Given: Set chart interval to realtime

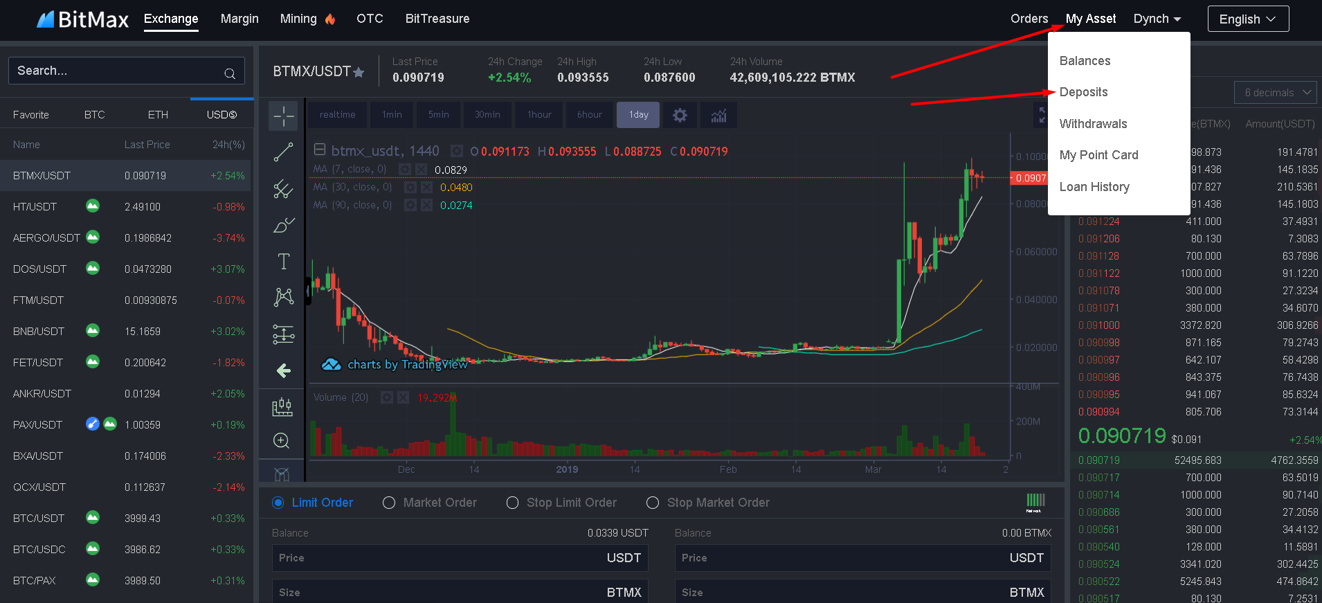Looking at the screenshot, I should click(x=337, y=115).
